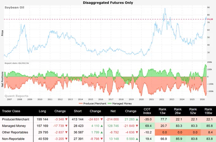The image size is (216, 142).
Task: Click Net value -6 792
Action: 114,132
